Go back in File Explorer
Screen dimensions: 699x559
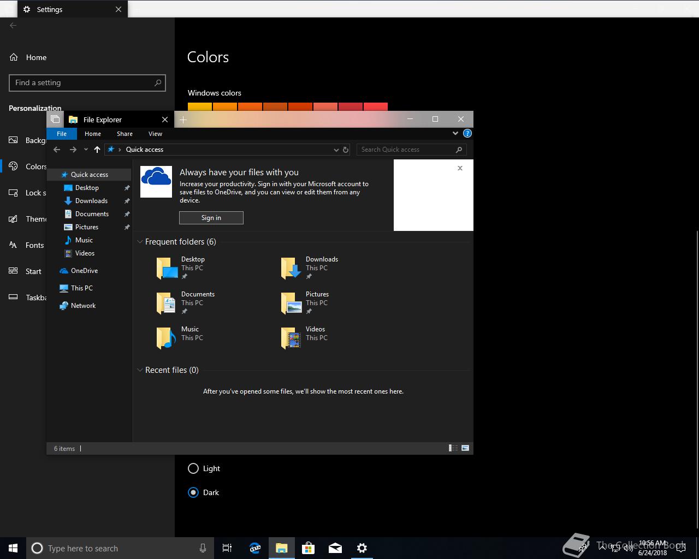pyautogui.click(x=57, y=150)
